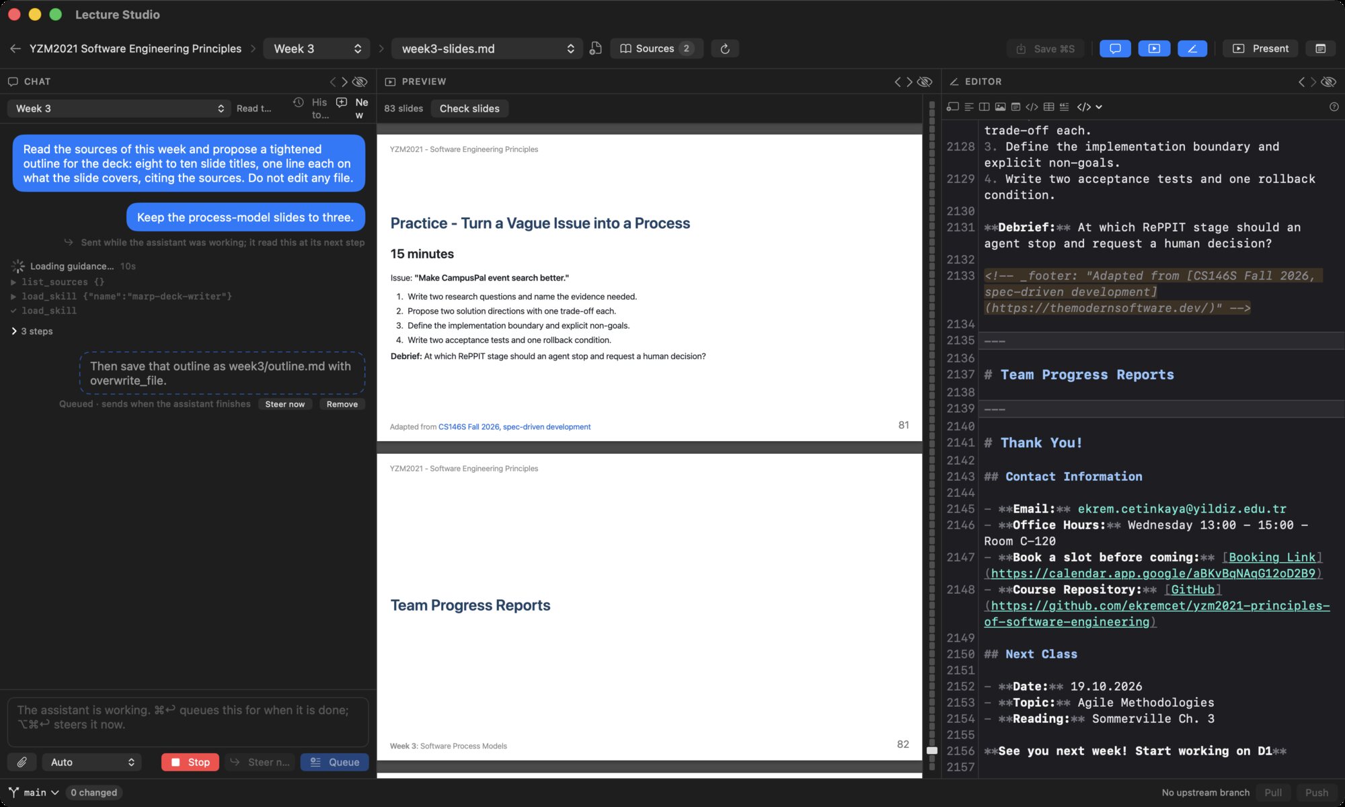
Task: Open editor help question-mark icon
Action: [1334, 107]
